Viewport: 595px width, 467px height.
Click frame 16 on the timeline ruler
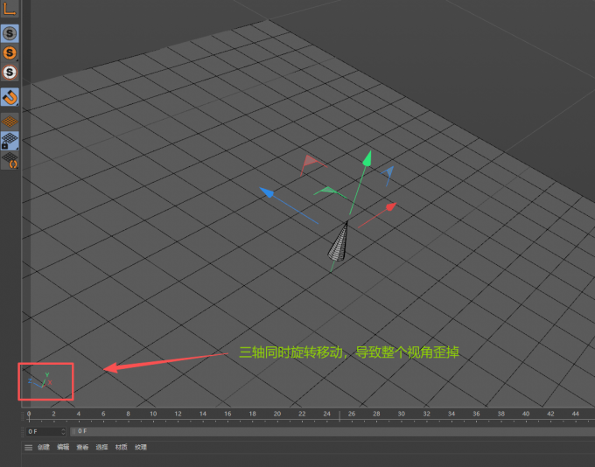click(227, 414)
